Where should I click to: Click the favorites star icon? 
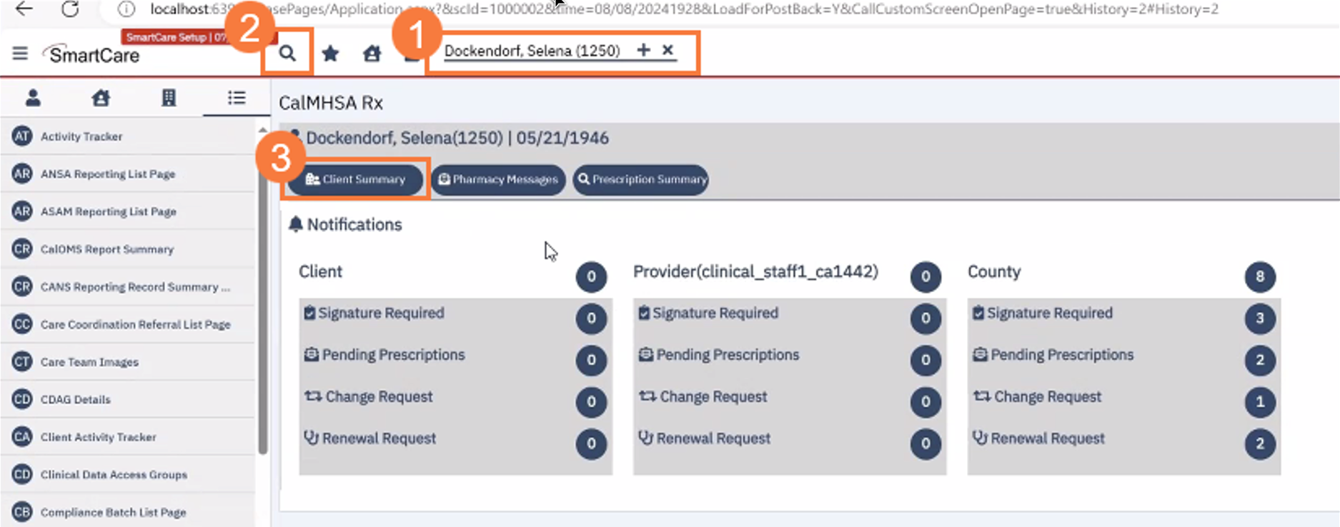330,54
